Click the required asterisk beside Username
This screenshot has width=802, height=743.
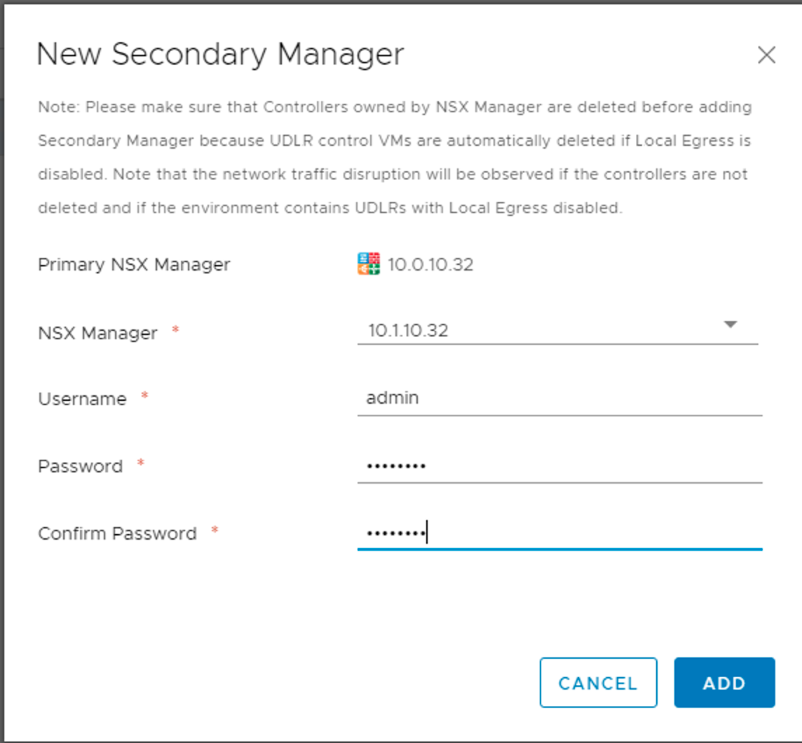(x=145, y=397)
